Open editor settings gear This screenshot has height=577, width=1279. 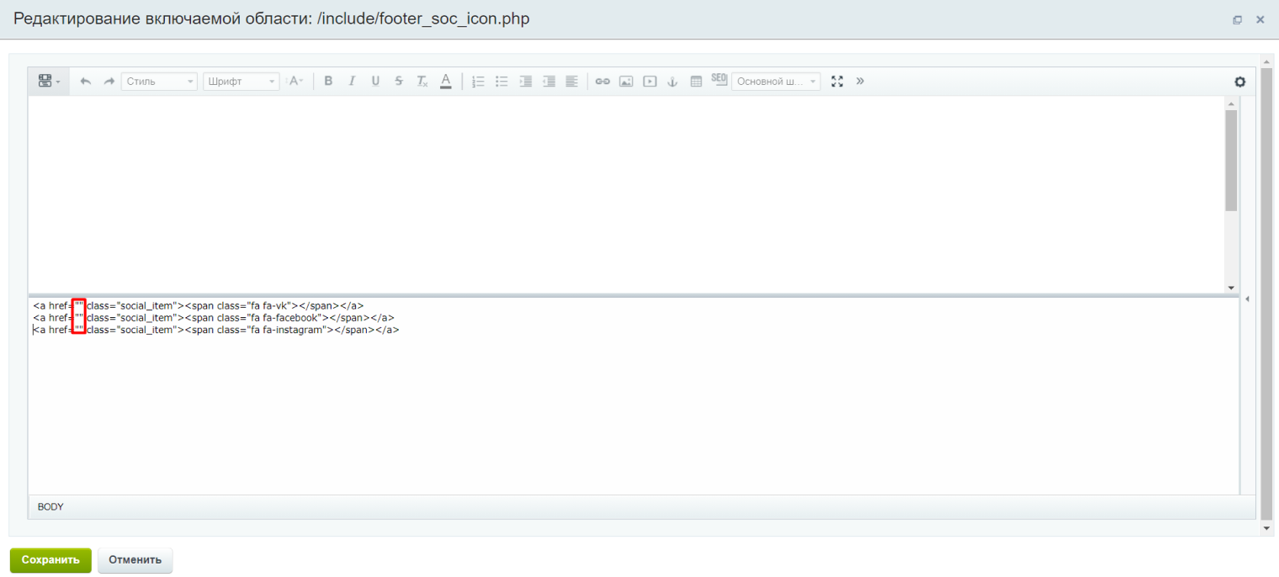(x=1239, y=82)
